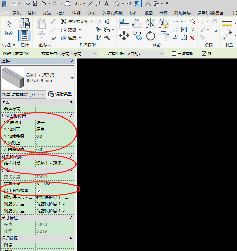Switch to the 视图 ribbon tab
The image size is (237, 251).
click(x=148, y=13)
